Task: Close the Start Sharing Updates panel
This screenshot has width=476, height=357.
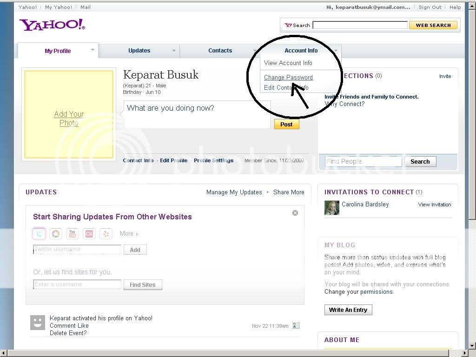Action: click(295, 213)
